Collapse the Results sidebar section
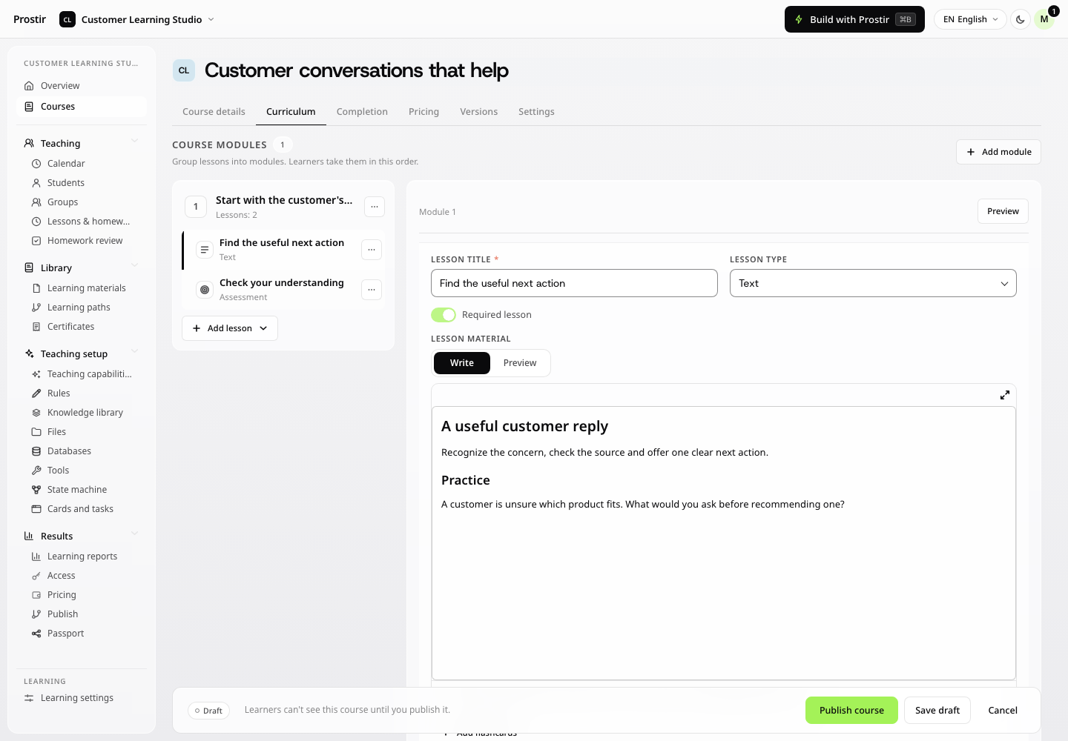The width and height of the screenshot is (1068, 741). click(x=134, y=534)
